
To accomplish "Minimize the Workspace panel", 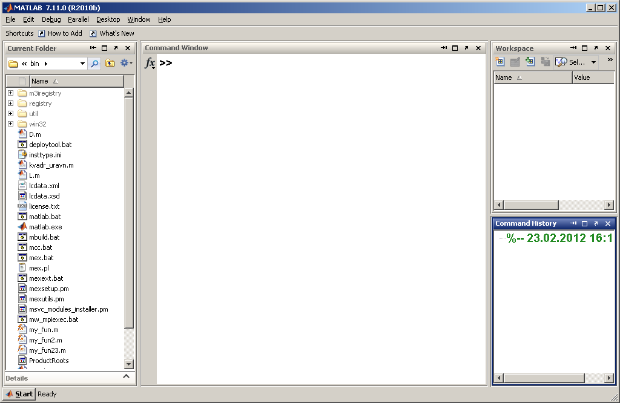I will 573,48.
